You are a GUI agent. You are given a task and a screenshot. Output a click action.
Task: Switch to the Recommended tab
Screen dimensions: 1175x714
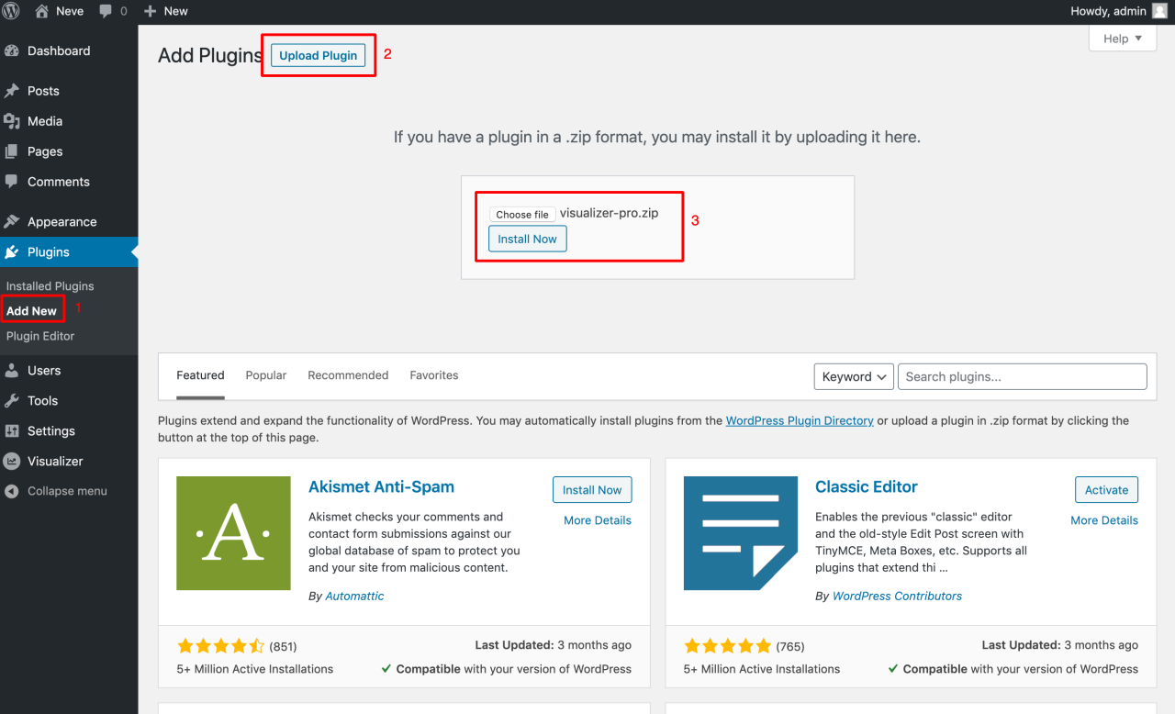tap(348, 375)
